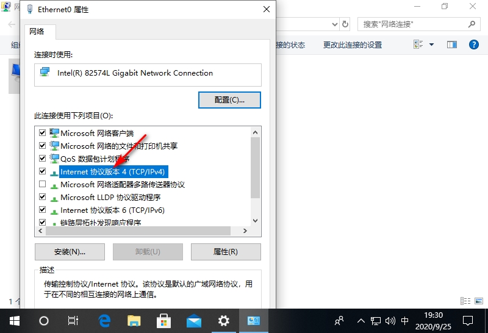Select Microsoft 网络适配器多路传送器协议 item
The height and width of the screenshot is (333, 488).
point(123,185)
